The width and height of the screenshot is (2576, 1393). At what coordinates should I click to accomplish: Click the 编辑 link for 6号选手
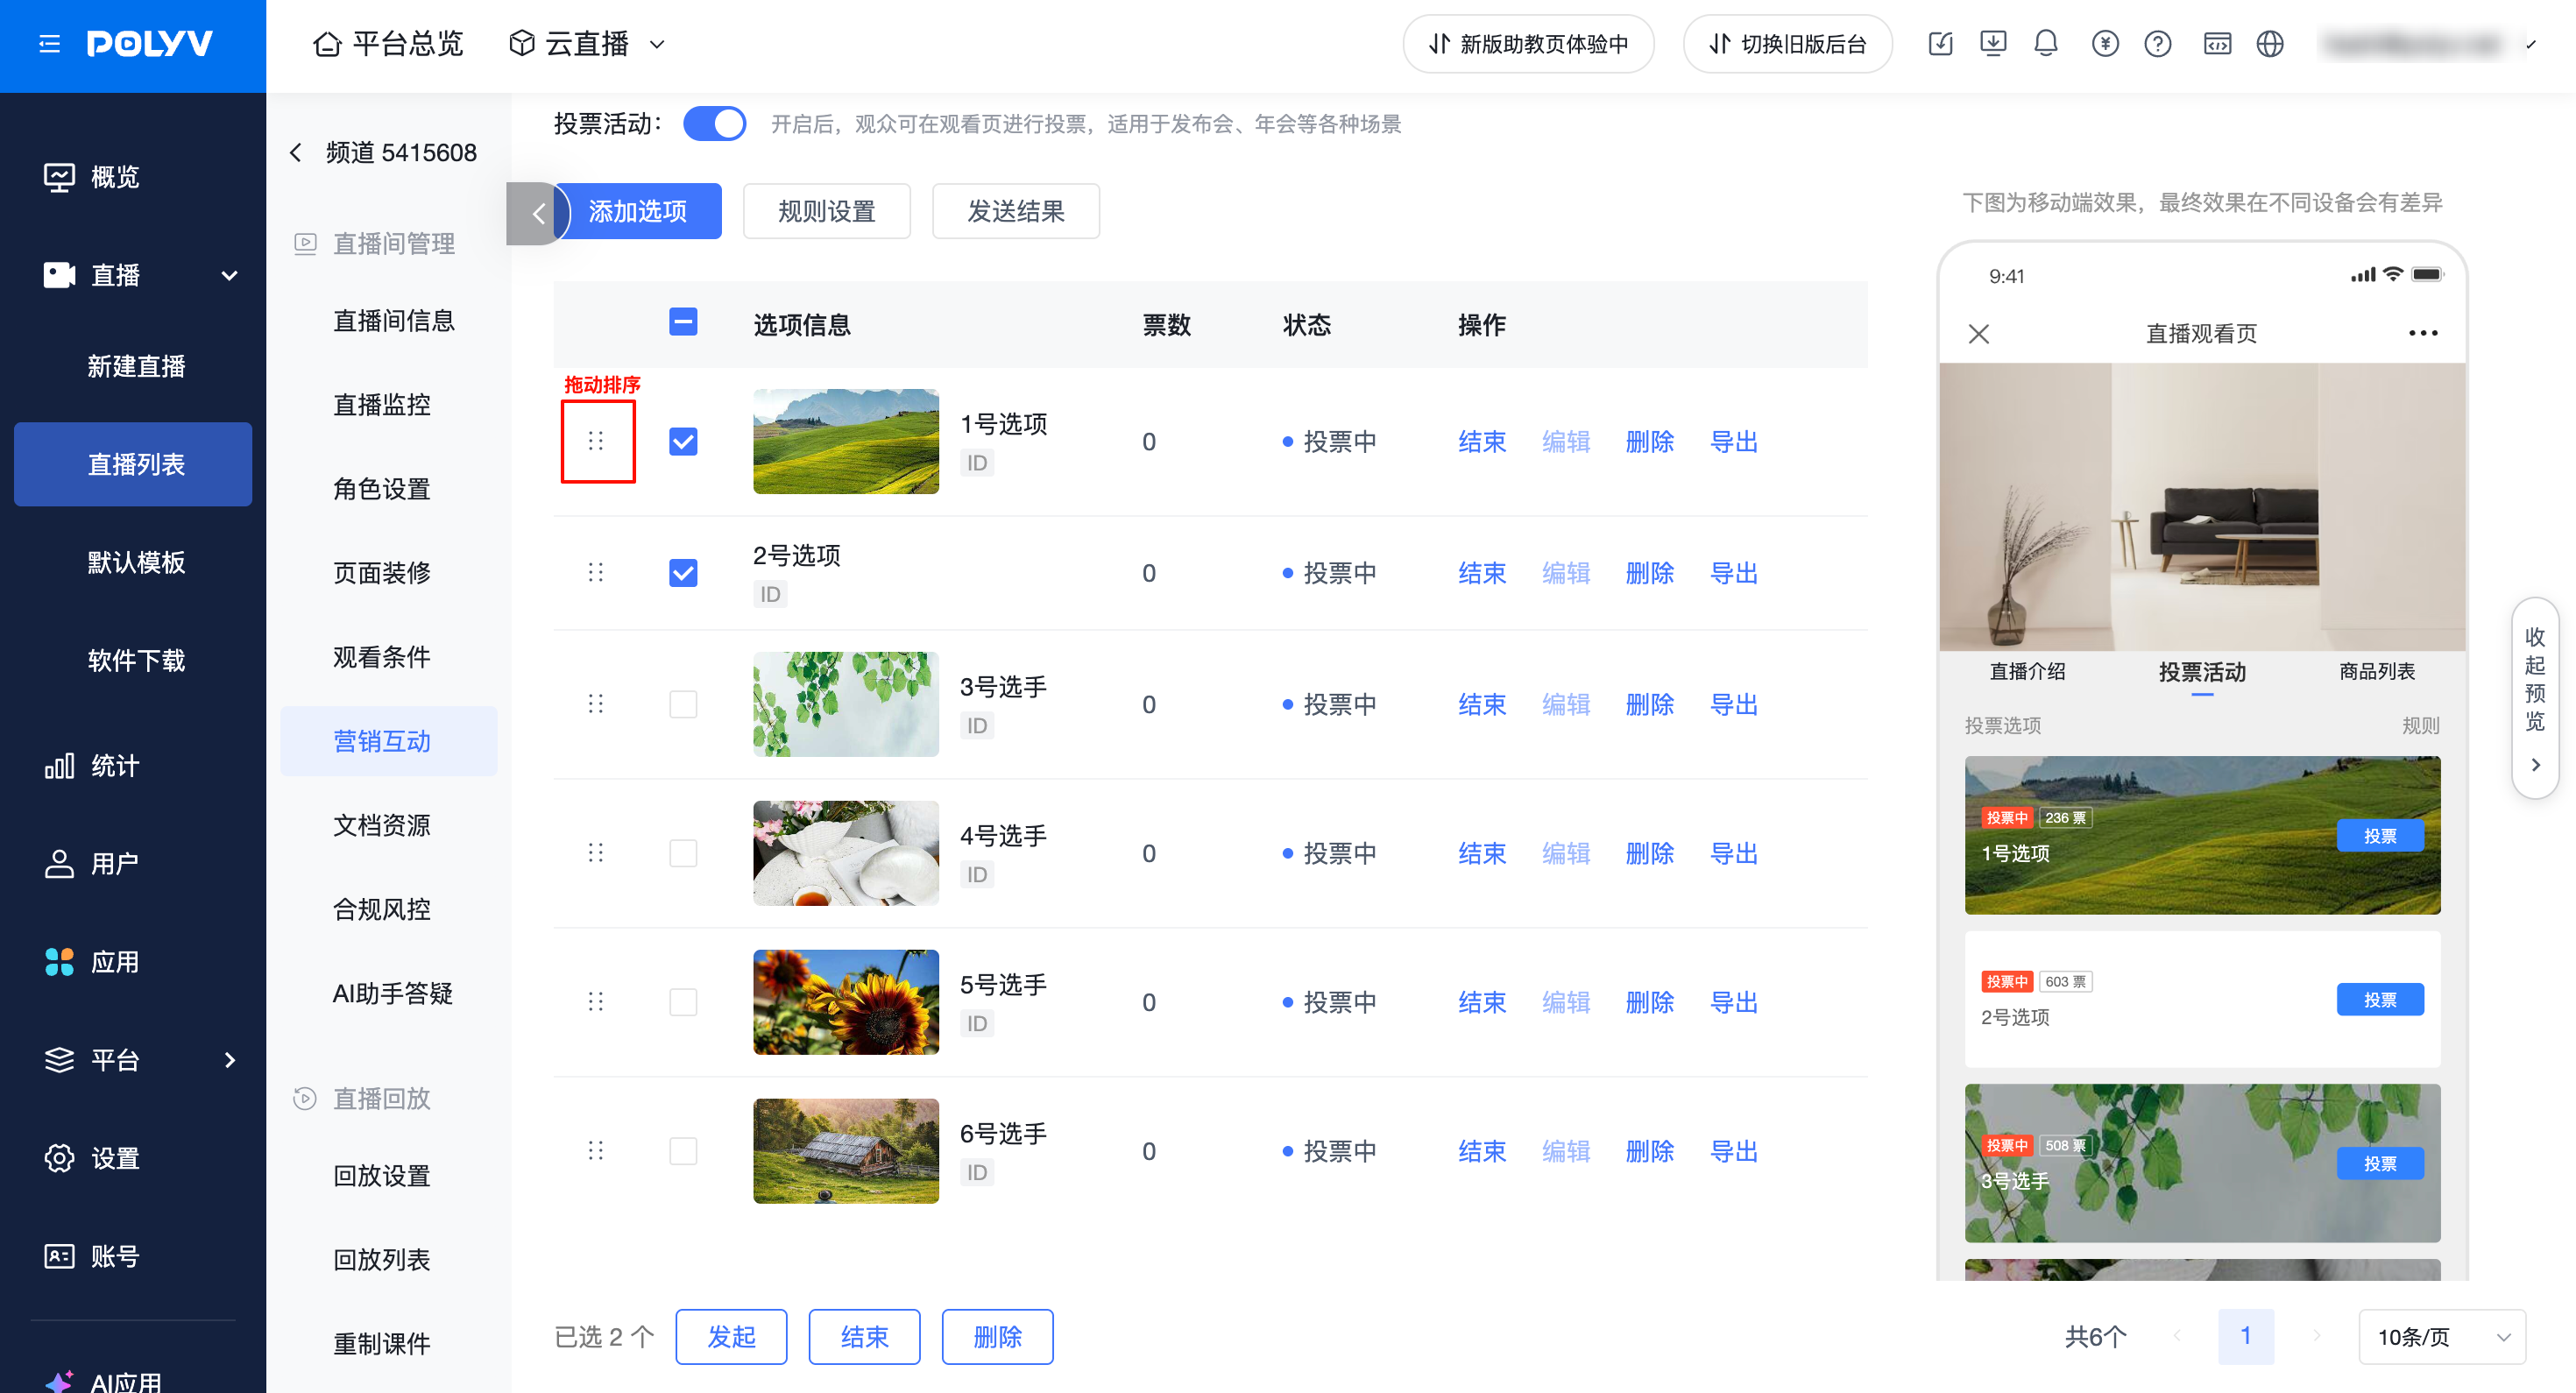click(1566, 1151)
